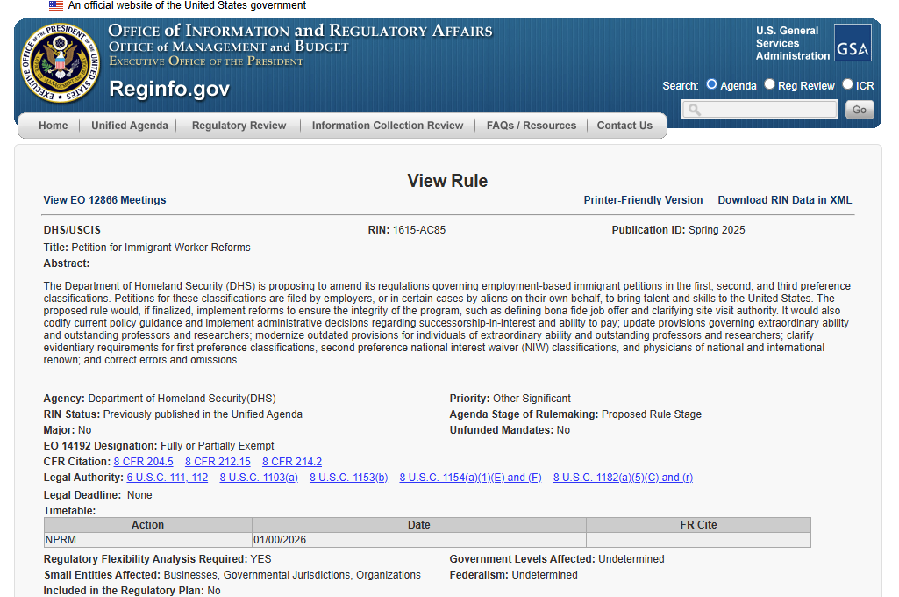Screen dimensions: 899x597
Task: Click the DHS/USCIS agency label
Action: pos(72,230)
